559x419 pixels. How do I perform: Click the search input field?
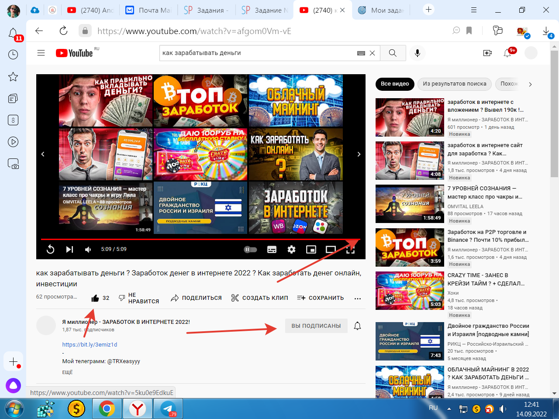[x=258, y=53]
